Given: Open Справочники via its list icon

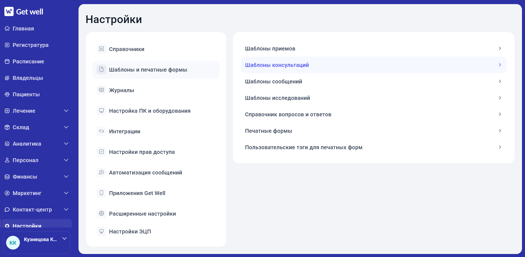Looking at the screenshot, I should click(x=101, y=49).
